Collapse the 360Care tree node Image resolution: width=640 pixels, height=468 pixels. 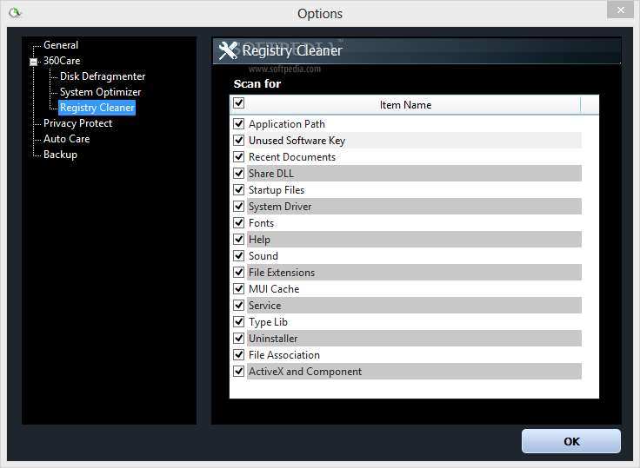coord(33,62)
